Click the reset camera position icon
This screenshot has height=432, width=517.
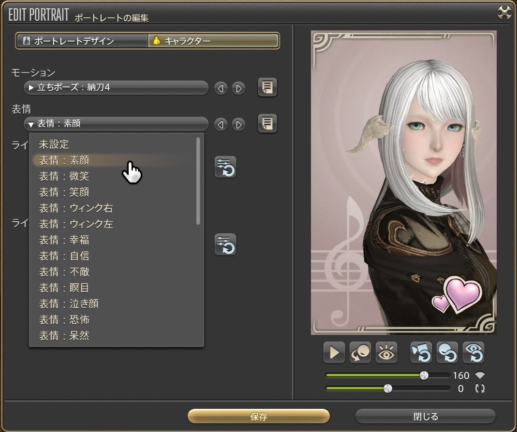[421, 353]
